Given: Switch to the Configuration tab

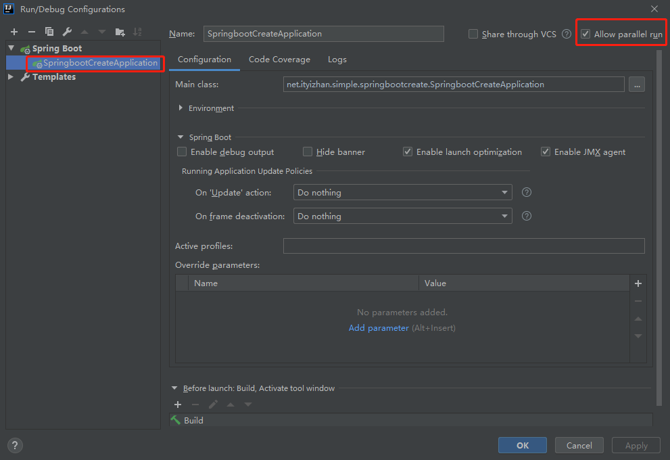Looking at the screenshot, I should pyautogui.click(x=204, y=60).
